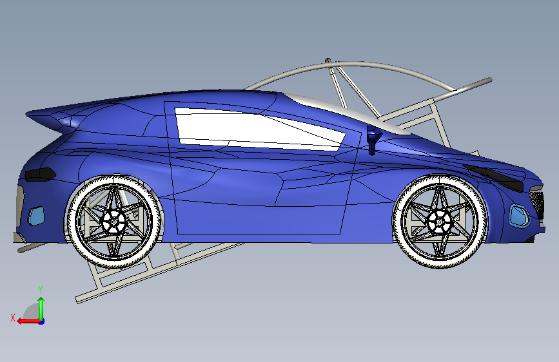Click the green "Y" axis label

(41, 289)
